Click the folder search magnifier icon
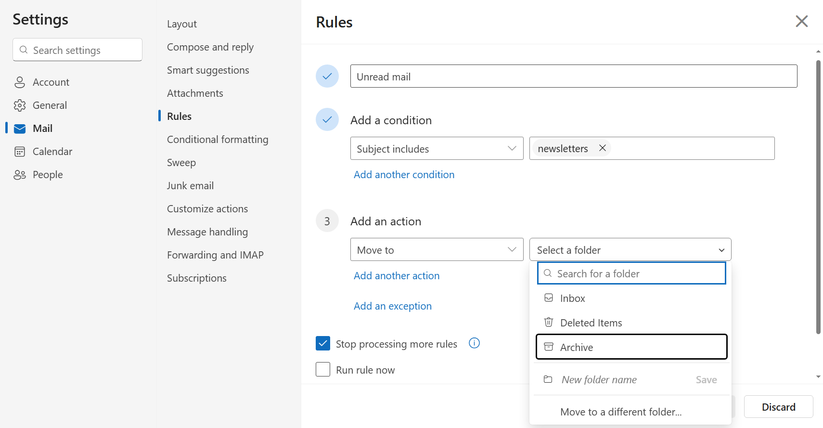The height and width of the screenshot is (428, 823). (548, 273)
